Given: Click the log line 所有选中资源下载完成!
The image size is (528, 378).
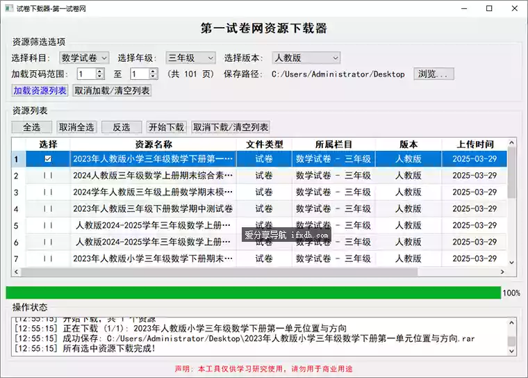Looking at the screenshot, I should pos(85,348).
